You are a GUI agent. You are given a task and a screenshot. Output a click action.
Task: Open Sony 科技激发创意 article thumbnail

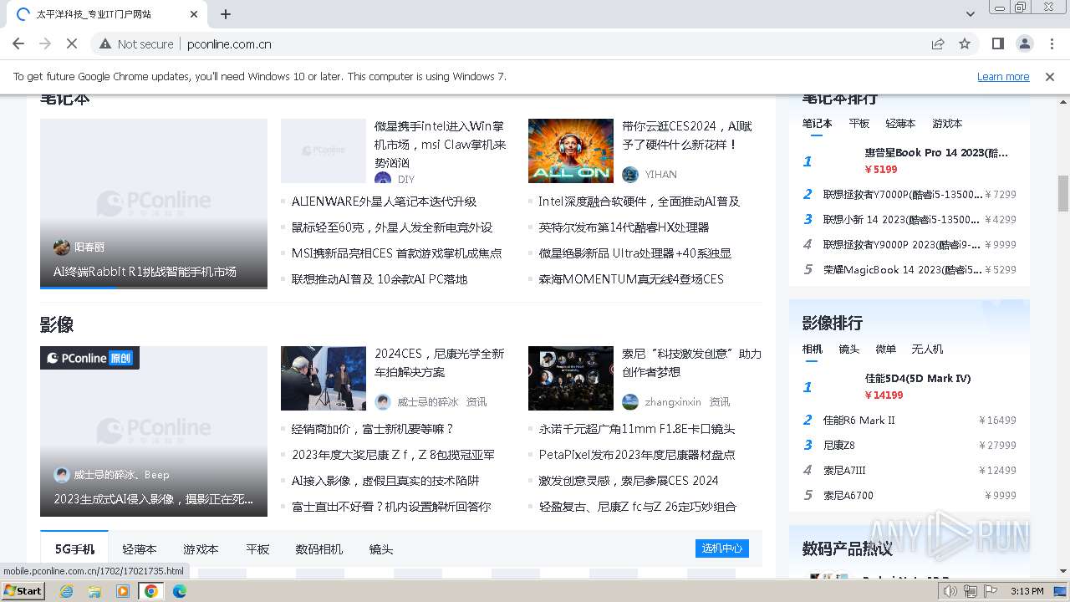click(571, 378)
